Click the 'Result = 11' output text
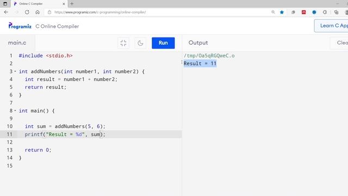This screenshot has height=196, width=348. click(200, 64)
